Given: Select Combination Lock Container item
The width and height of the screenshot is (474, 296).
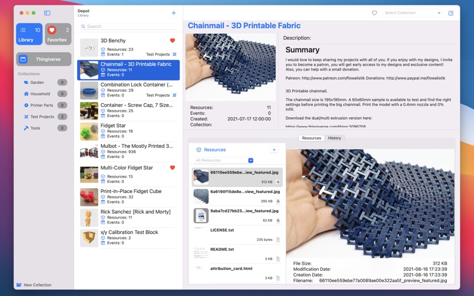Looking at the screenshot, I should [x=128, y=90].
